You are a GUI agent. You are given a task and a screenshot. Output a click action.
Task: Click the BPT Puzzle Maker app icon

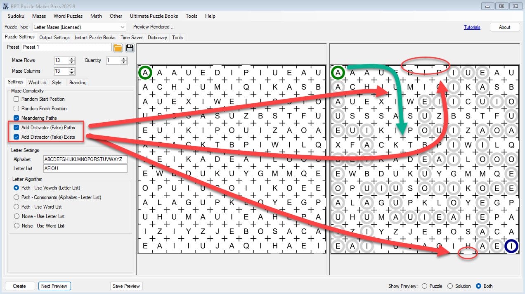coord(5,6)
